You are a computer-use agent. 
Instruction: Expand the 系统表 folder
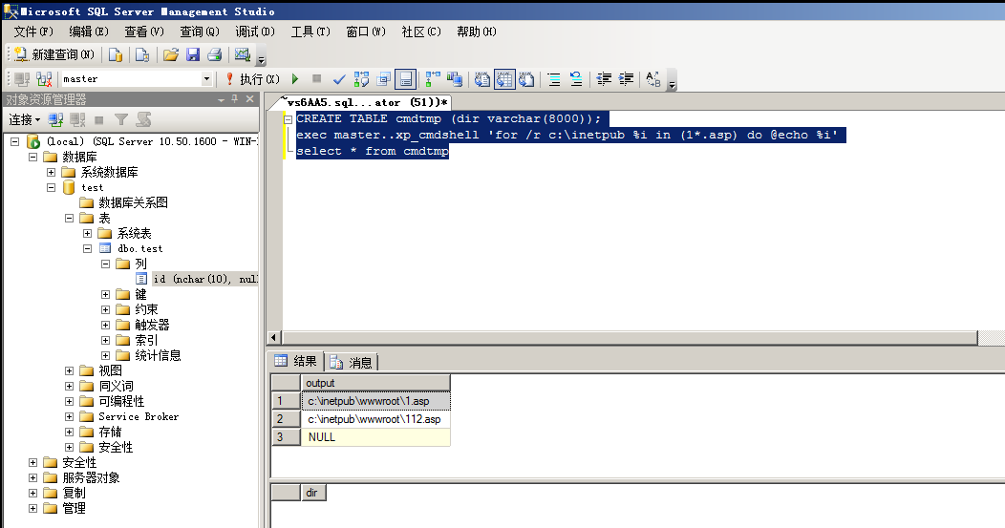tap(87, 233)
